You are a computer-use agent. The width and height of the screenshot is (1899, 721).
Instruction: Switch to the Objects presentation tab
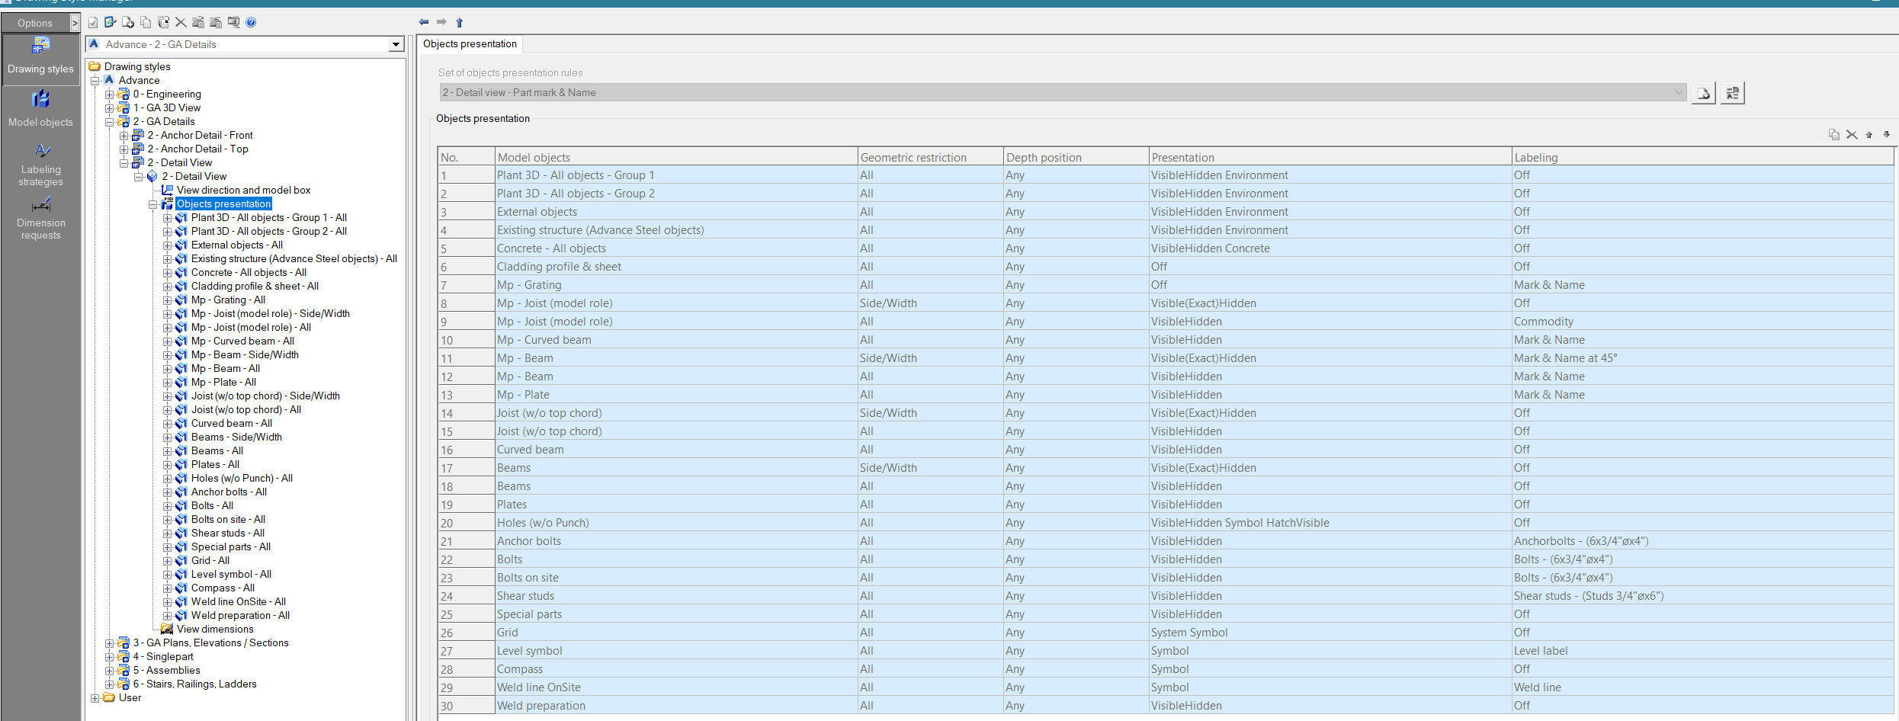[x=470, y=44]
